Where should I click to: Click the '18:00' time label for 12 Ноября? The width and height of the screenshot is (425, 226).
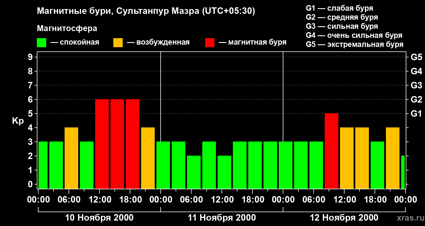(x=375, y=200)
